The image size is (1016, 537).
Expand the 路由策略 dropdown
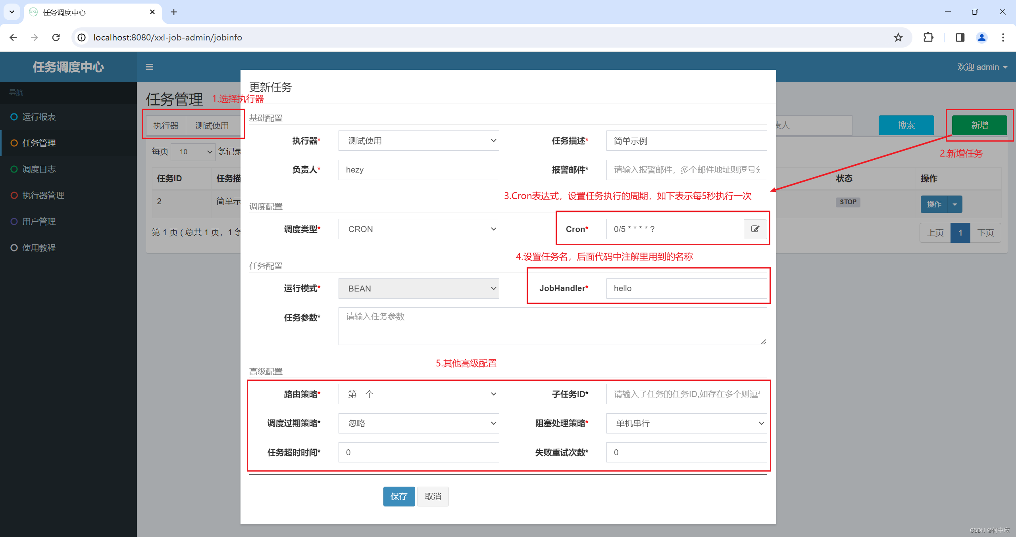(x=419, y=394)
